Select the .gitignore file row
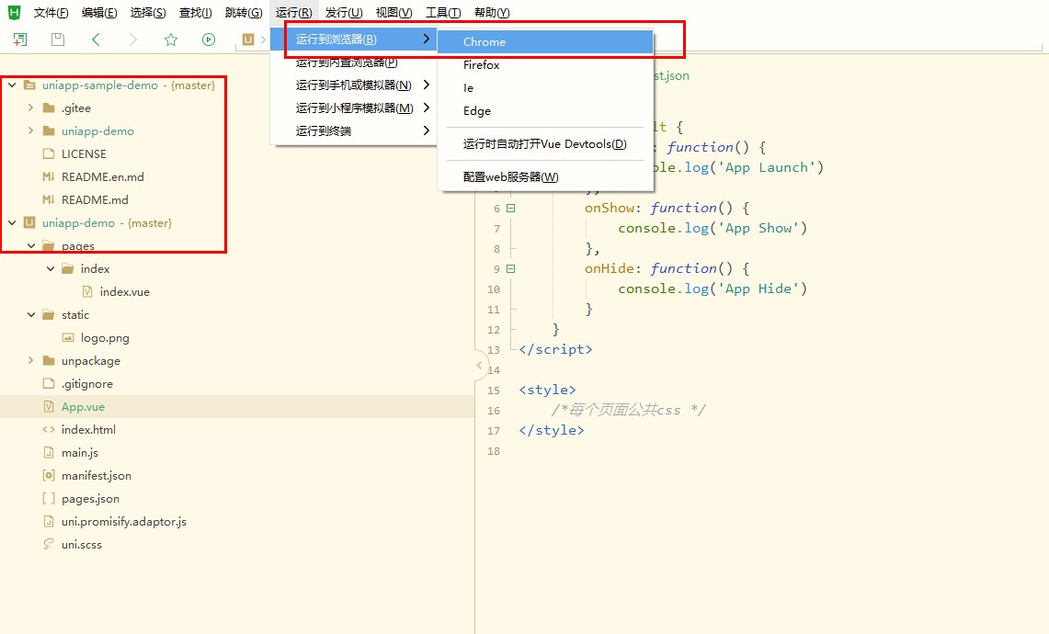Viewport: 1049px width, 634px height. [237, 383]
